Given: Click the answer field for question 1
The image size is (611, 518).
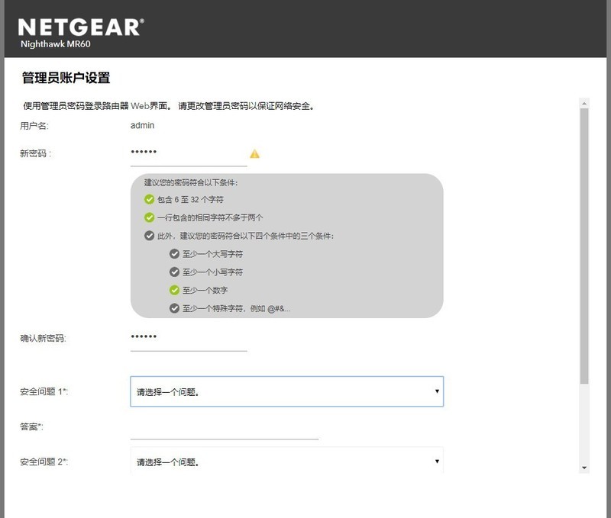Looking at the screenshot, I should click(225, 430).
